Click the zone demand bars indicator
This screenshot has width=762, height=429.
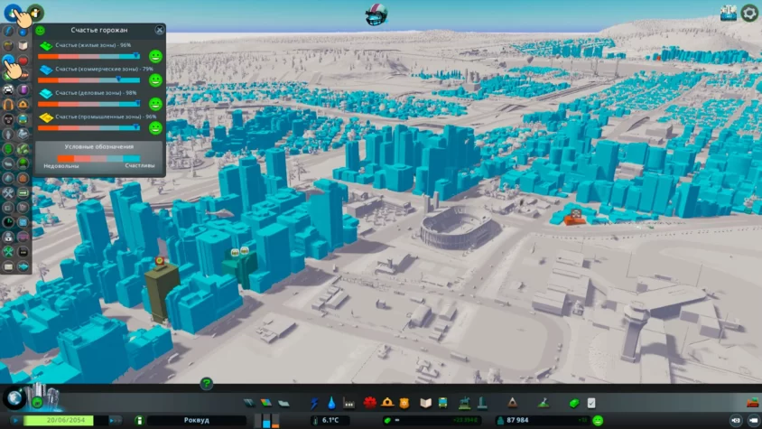267,421
